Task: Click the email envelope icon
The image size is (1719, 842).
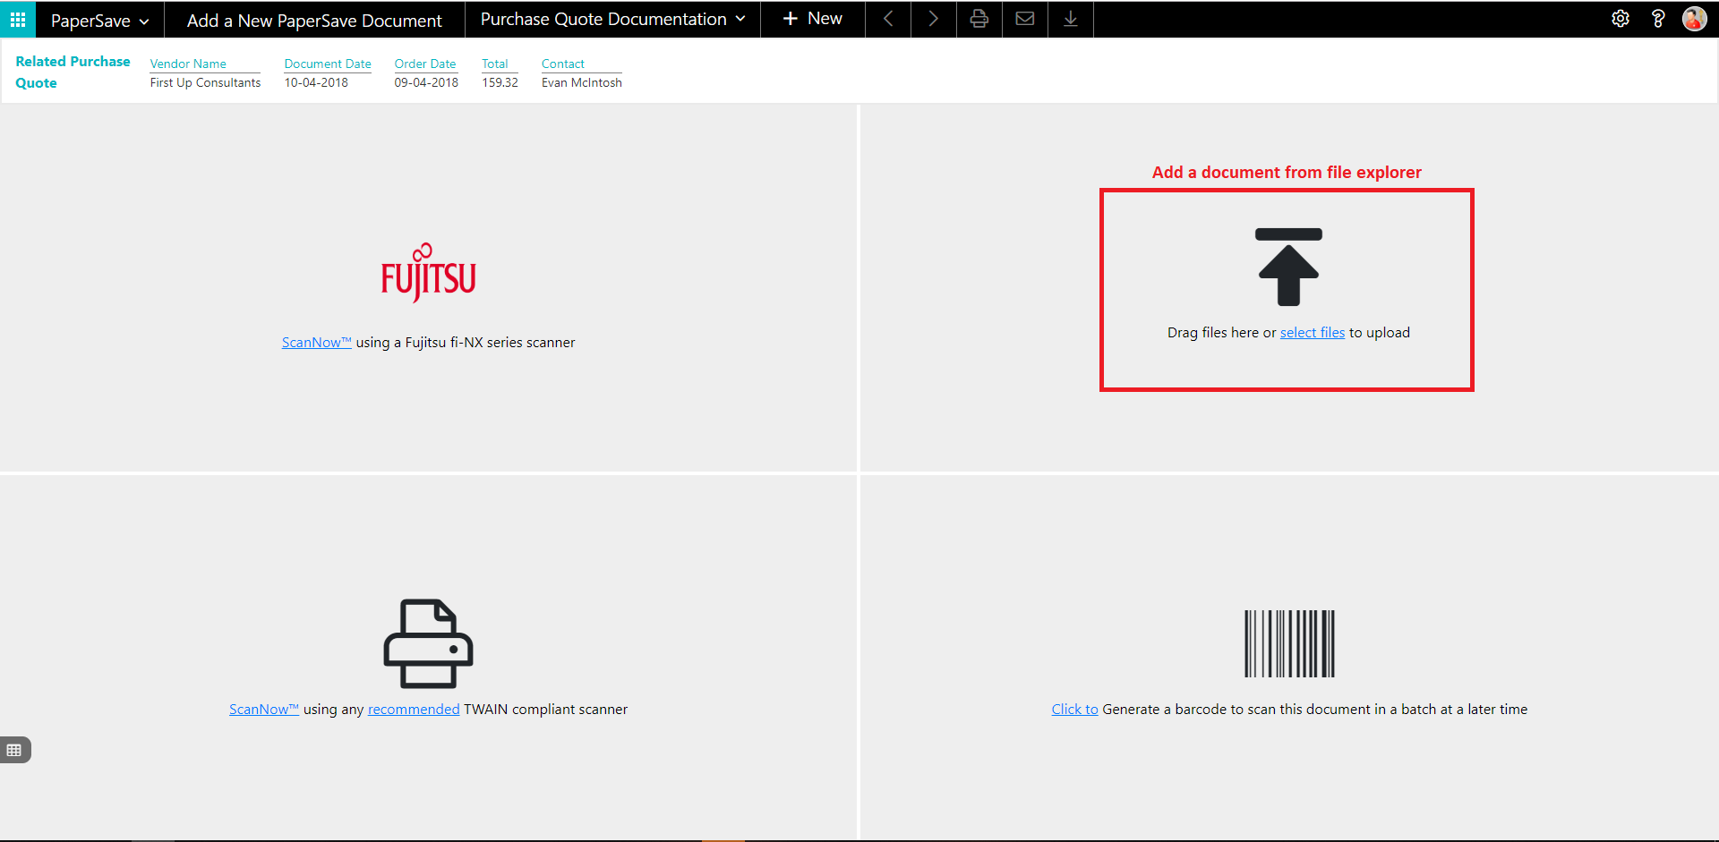Action: [x=1025, y=19]
